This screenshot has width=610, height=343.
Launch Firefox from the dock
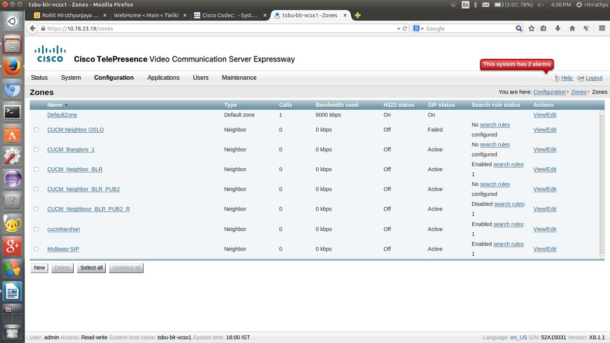pyautogui.click(x=12, y=66)
